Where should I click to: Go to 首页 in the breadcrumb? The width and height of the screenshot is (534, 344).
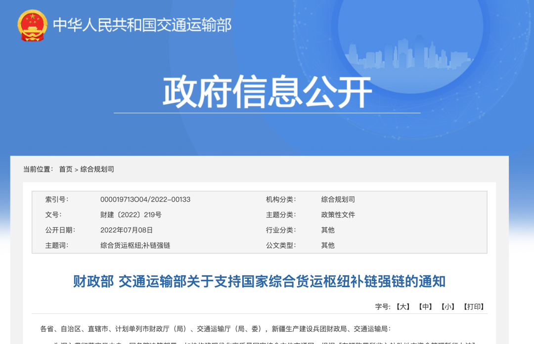coord(66,169)
